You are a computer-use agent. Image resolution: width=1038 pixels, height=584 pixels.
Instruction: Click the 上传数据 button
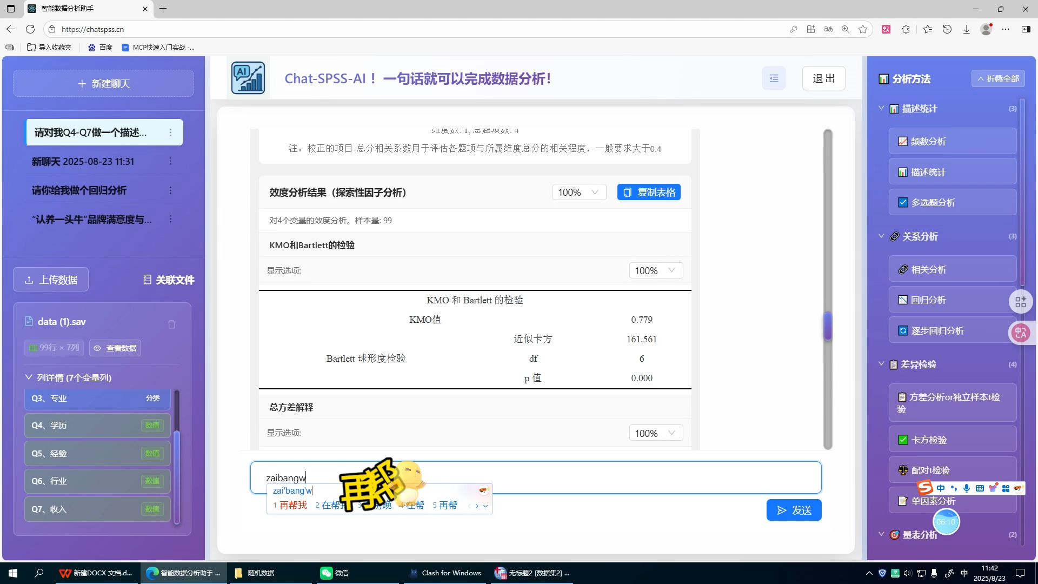[x=51, y=280]
